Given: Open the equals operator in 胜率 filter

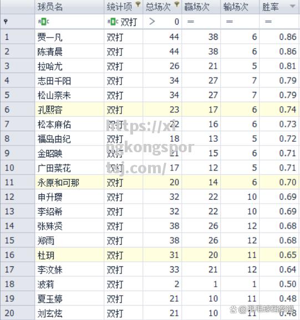Looking at the screenshot, I should tap(268, 22).
